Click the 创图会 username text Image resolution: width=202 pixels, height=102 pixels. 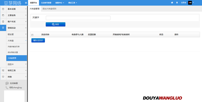tap(184, 3)
